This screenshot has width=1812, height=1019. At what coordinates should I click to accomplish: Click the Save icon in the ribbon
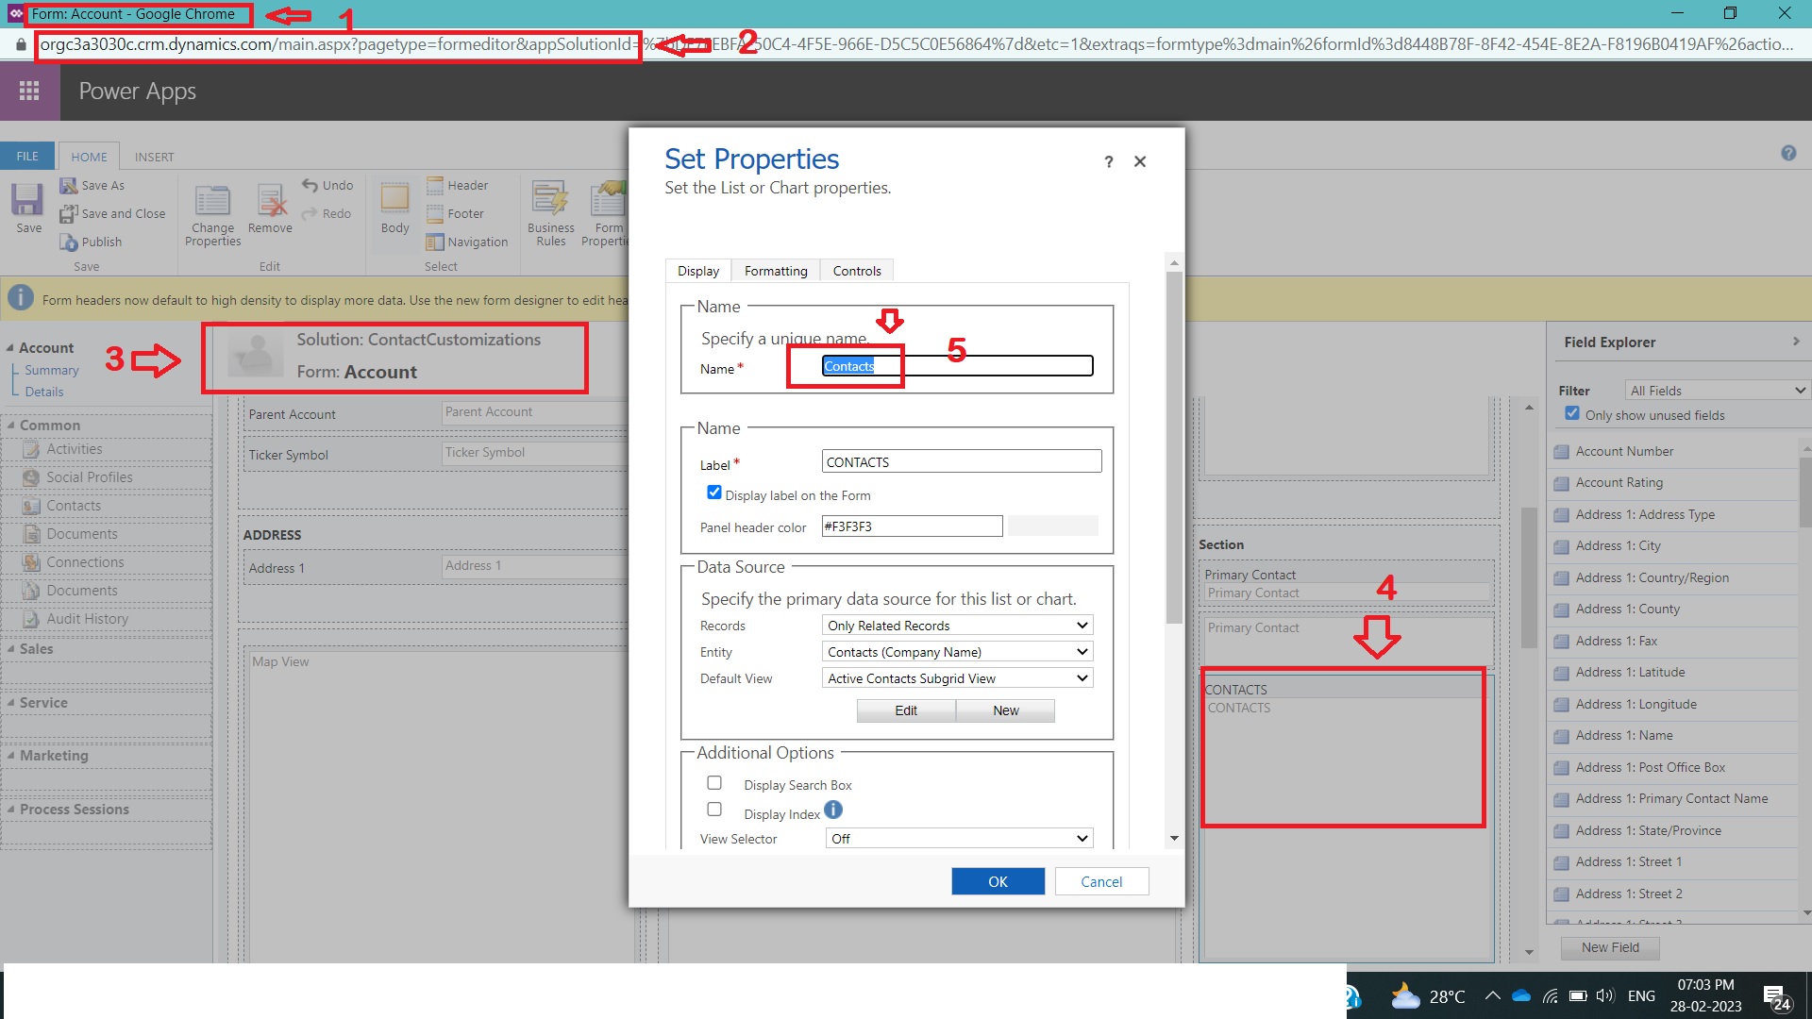(28, 208)
